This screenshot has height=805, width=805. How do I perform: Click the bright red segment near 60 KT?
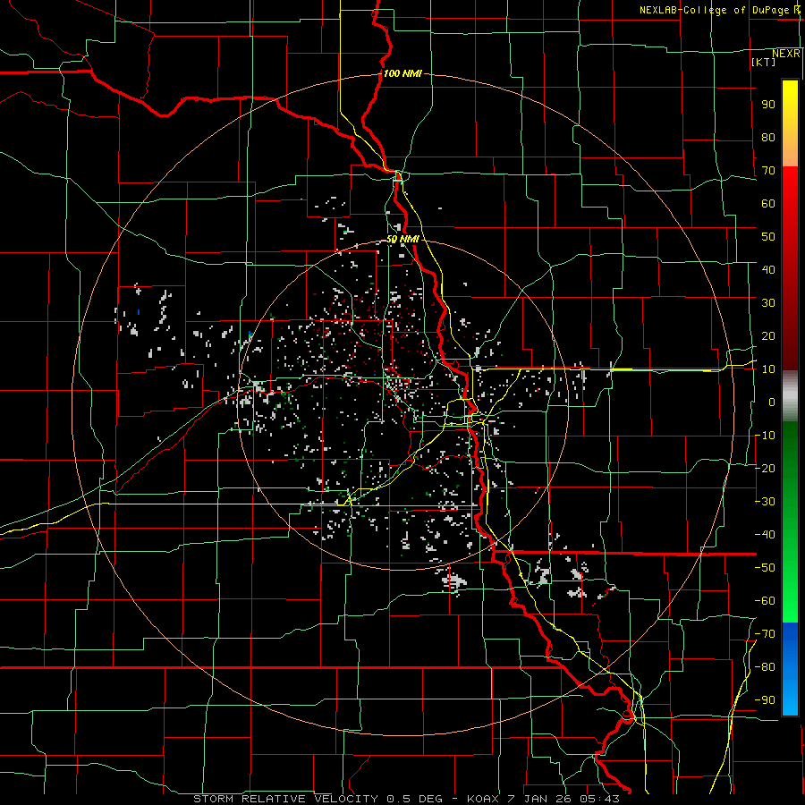790,200
